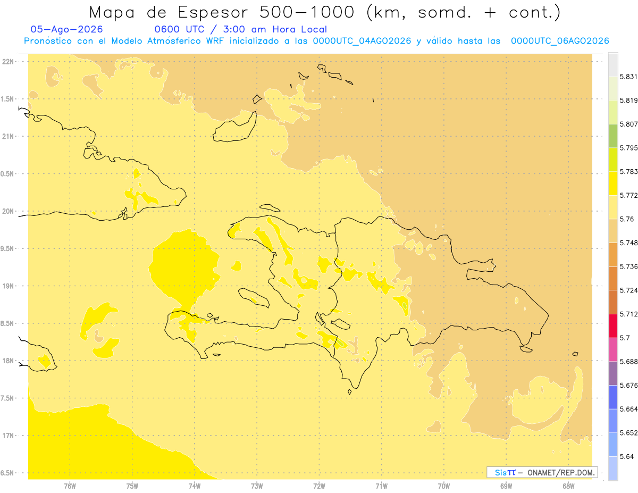Click the color bar value '5.724'
The image size is (638, 493).
628,290
